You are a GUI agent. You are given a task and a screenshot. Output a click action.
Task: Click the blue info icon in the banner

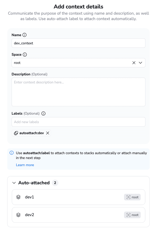click(x=11, y=153)
